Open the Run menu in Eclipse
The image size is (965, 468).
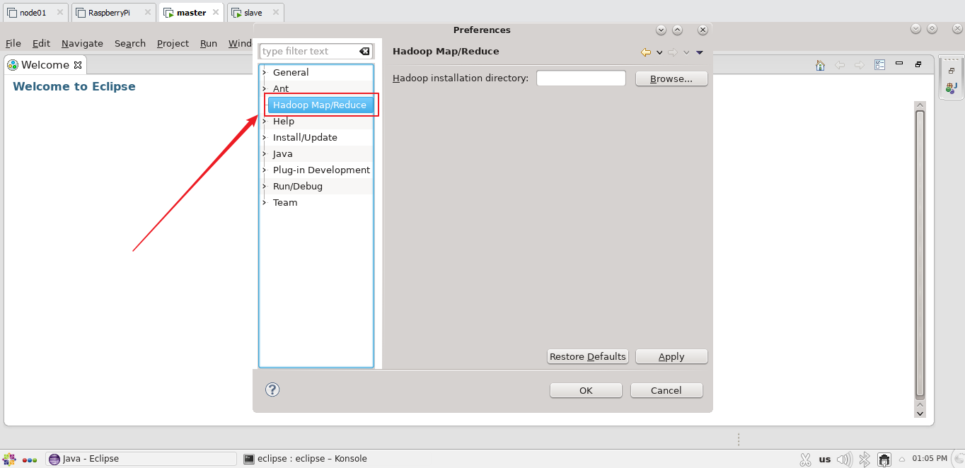click(x=209, y=43)
